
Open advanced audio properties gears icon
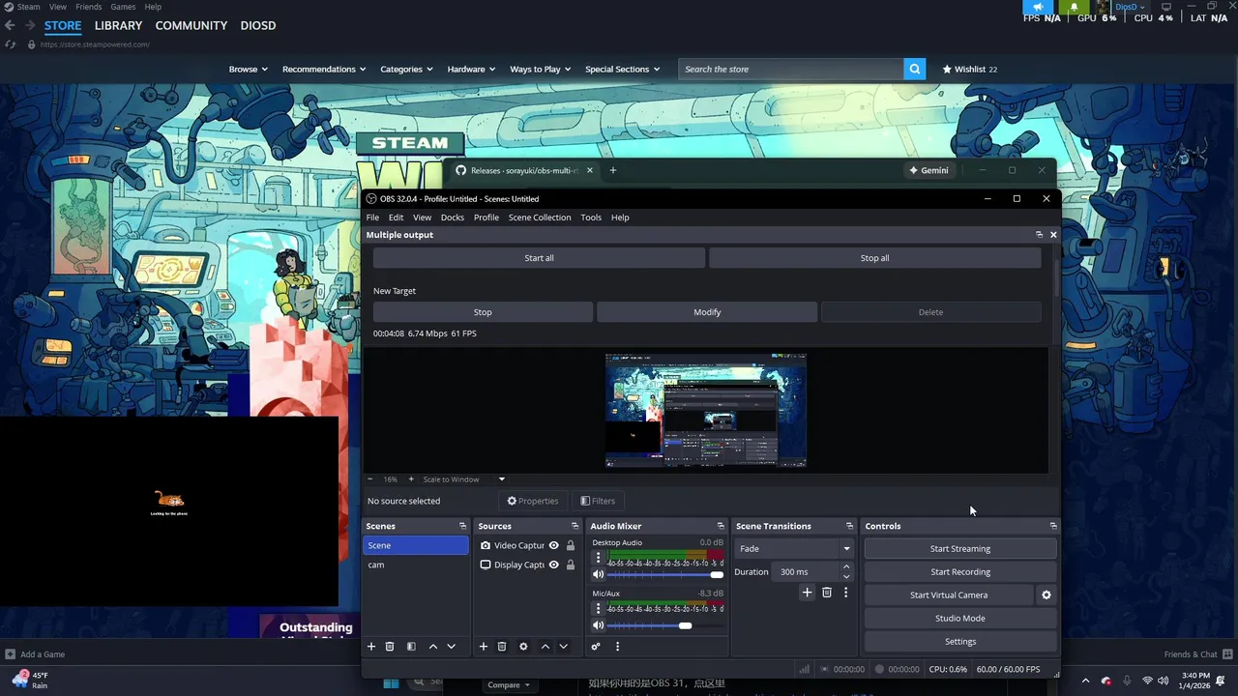coord(596,646)
